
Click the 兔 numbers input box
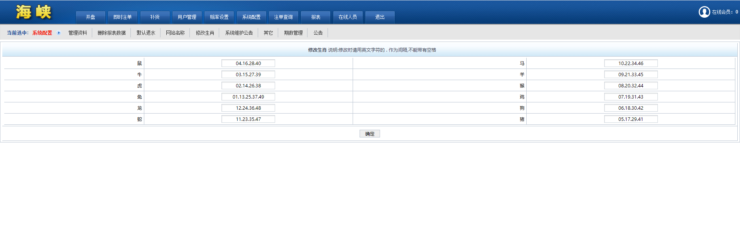pos(248,97)
